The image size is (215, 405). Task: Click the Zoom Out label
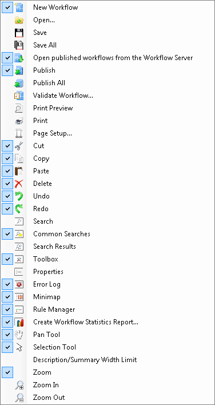click(49, 398)
